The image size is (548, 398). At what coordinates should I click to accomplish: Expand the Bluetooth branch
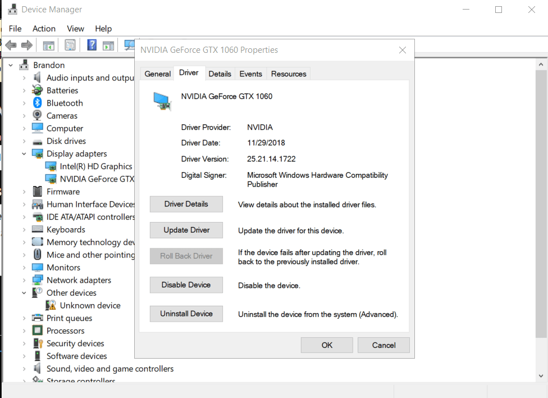(x=24, y=103)
